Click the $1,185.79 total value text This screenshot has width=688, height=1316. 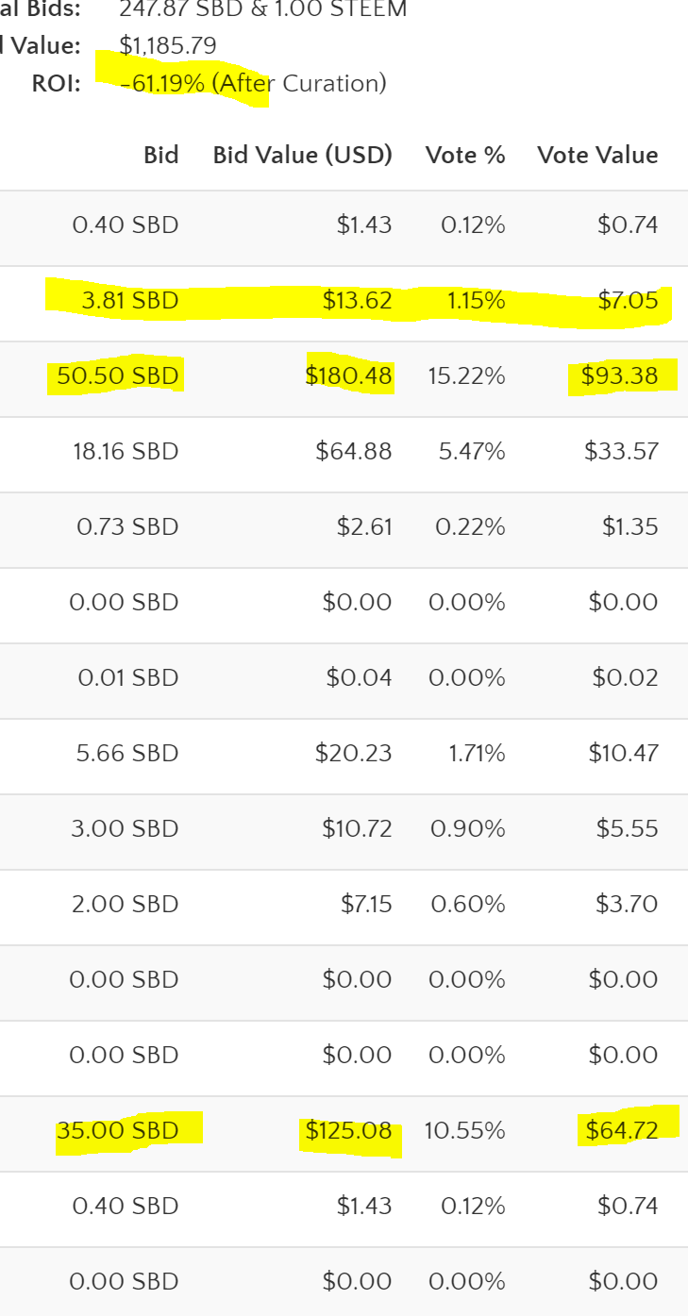pos(168,44)
